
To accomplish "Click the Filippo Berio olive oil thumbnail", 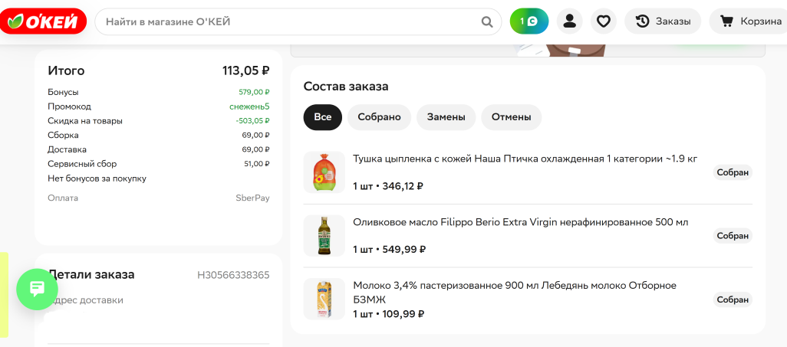I will pos(324,235).
